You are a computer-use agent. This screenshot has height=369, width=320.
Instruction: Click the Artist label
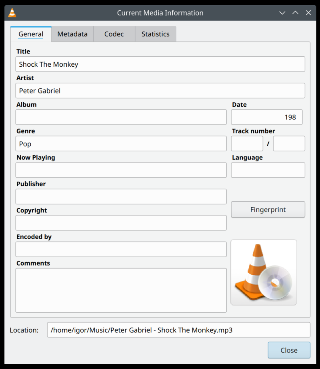pyautogui.click(x=25, y=78)
